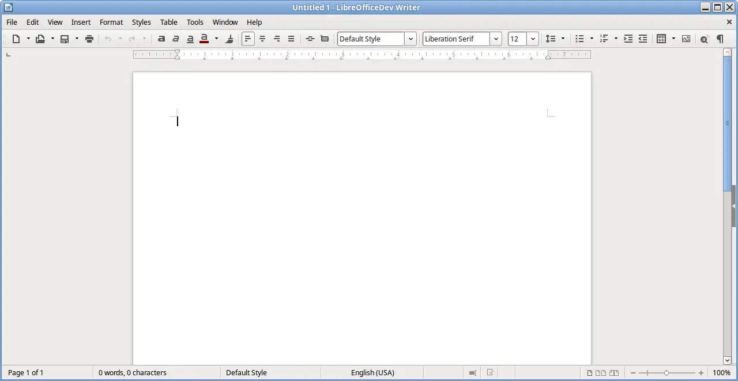Click the Liberation Serif font name field
Image resolution: width=738 pixels, height=381 pixels.
coord(456,39)
